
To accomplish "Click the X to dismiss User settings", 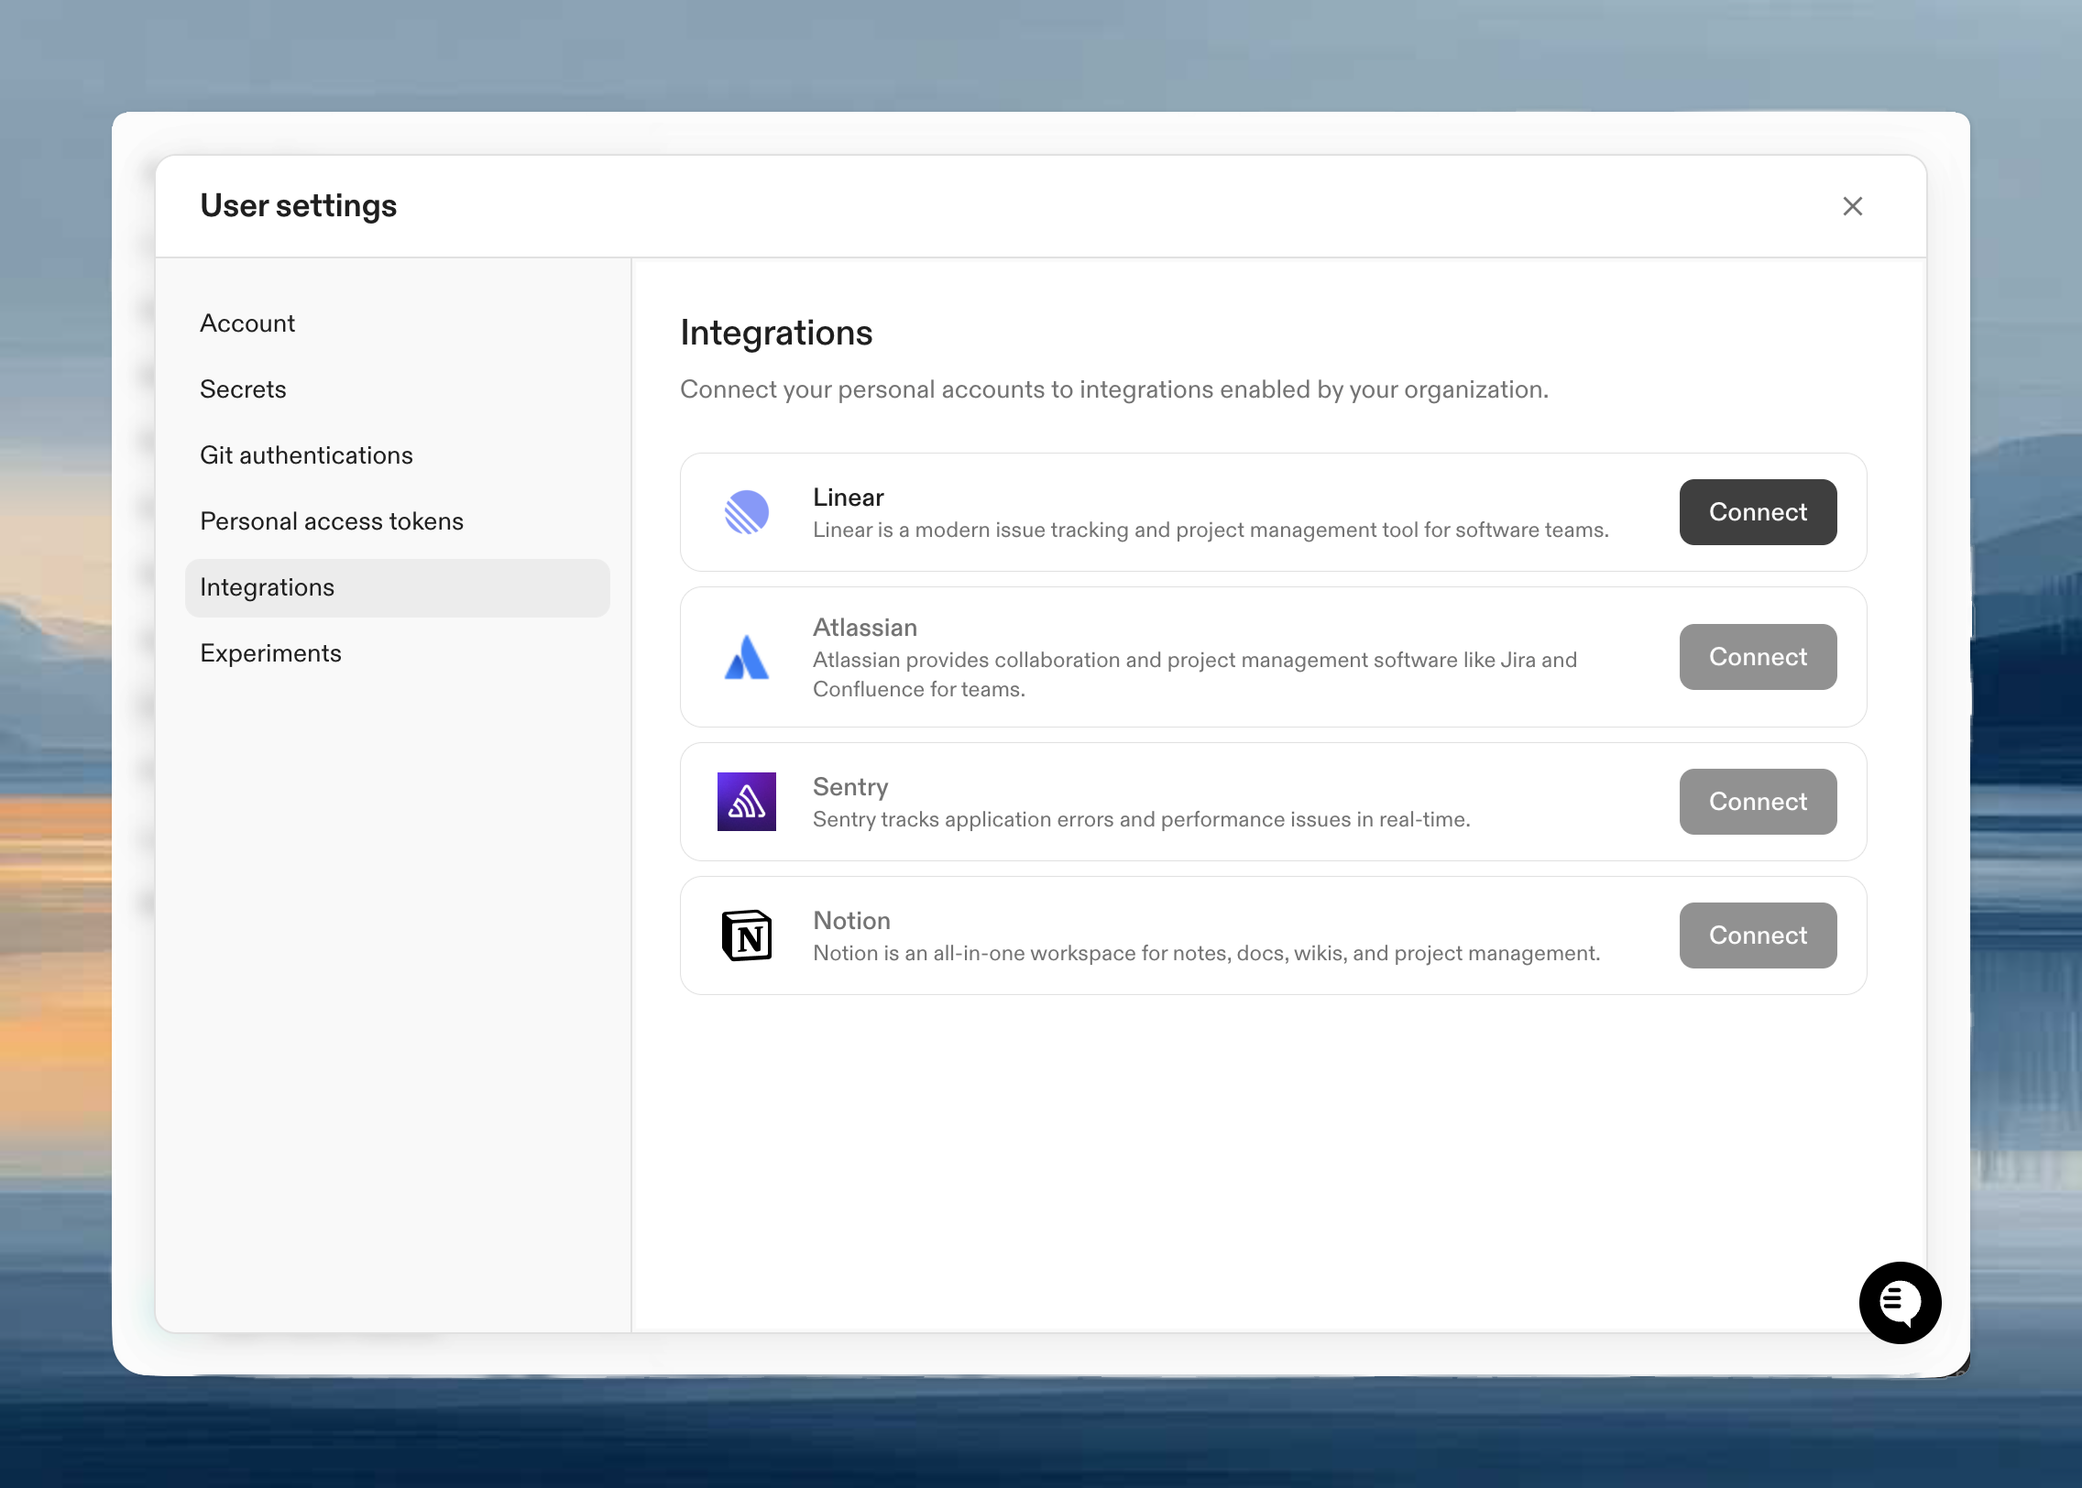I will coord(1853,206).
